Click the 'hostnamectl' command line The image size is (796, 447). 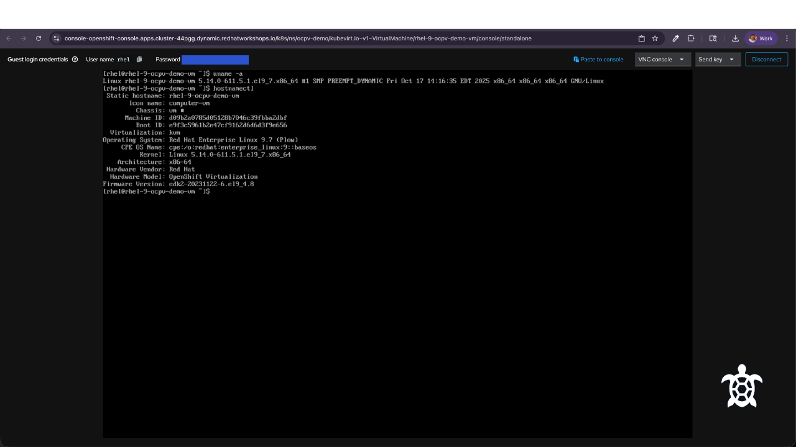(x=178, y=89)
